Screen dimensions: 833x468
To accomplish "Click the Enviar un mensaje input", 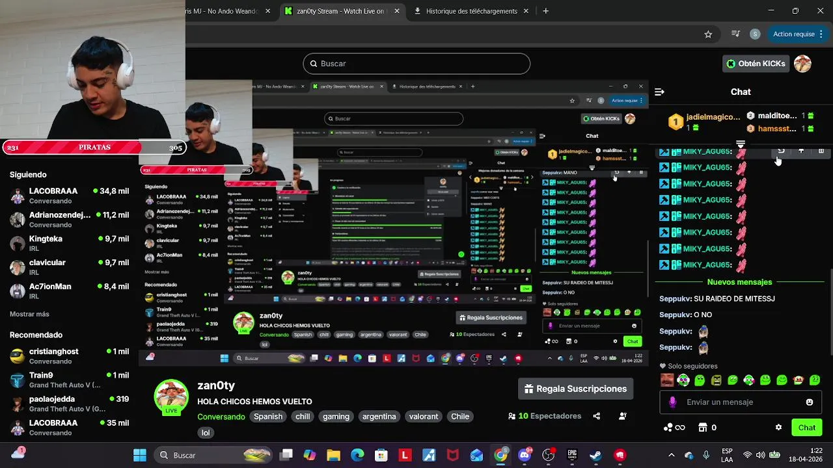I will 741,402.
